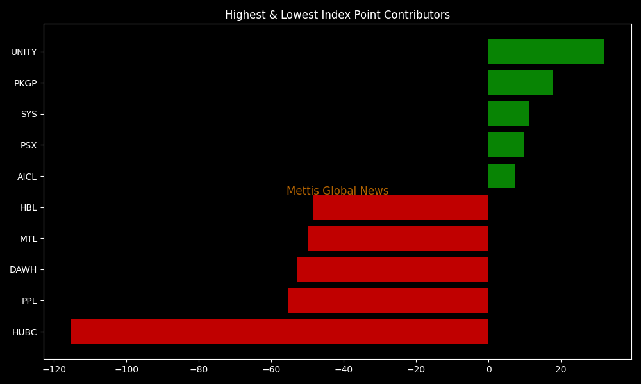Select the UNITY axis label
The image size is (641, 384).
coord(24,52)
